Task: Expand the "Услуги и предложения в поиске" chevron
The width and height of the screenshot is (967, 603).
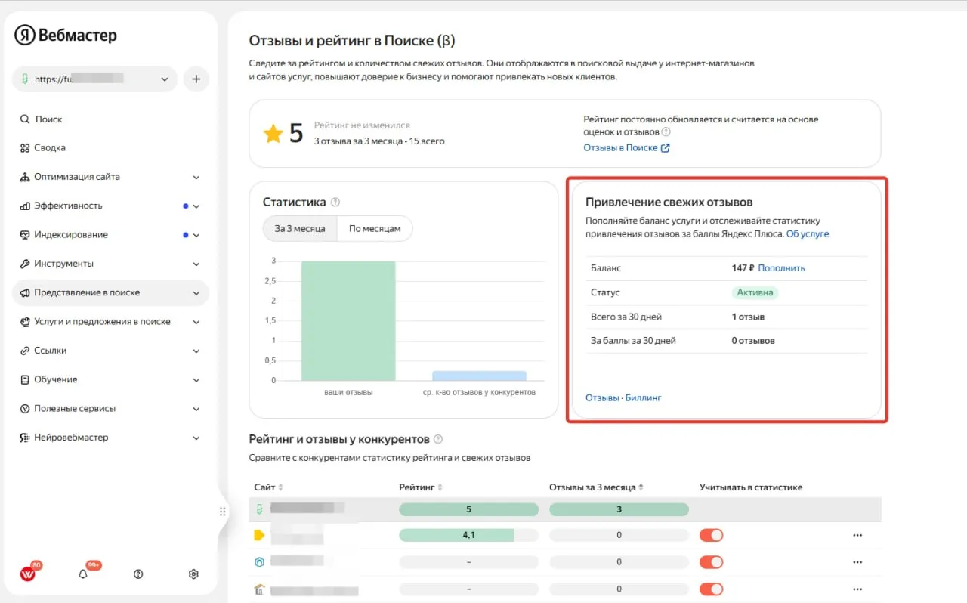Action: [196, 322]
